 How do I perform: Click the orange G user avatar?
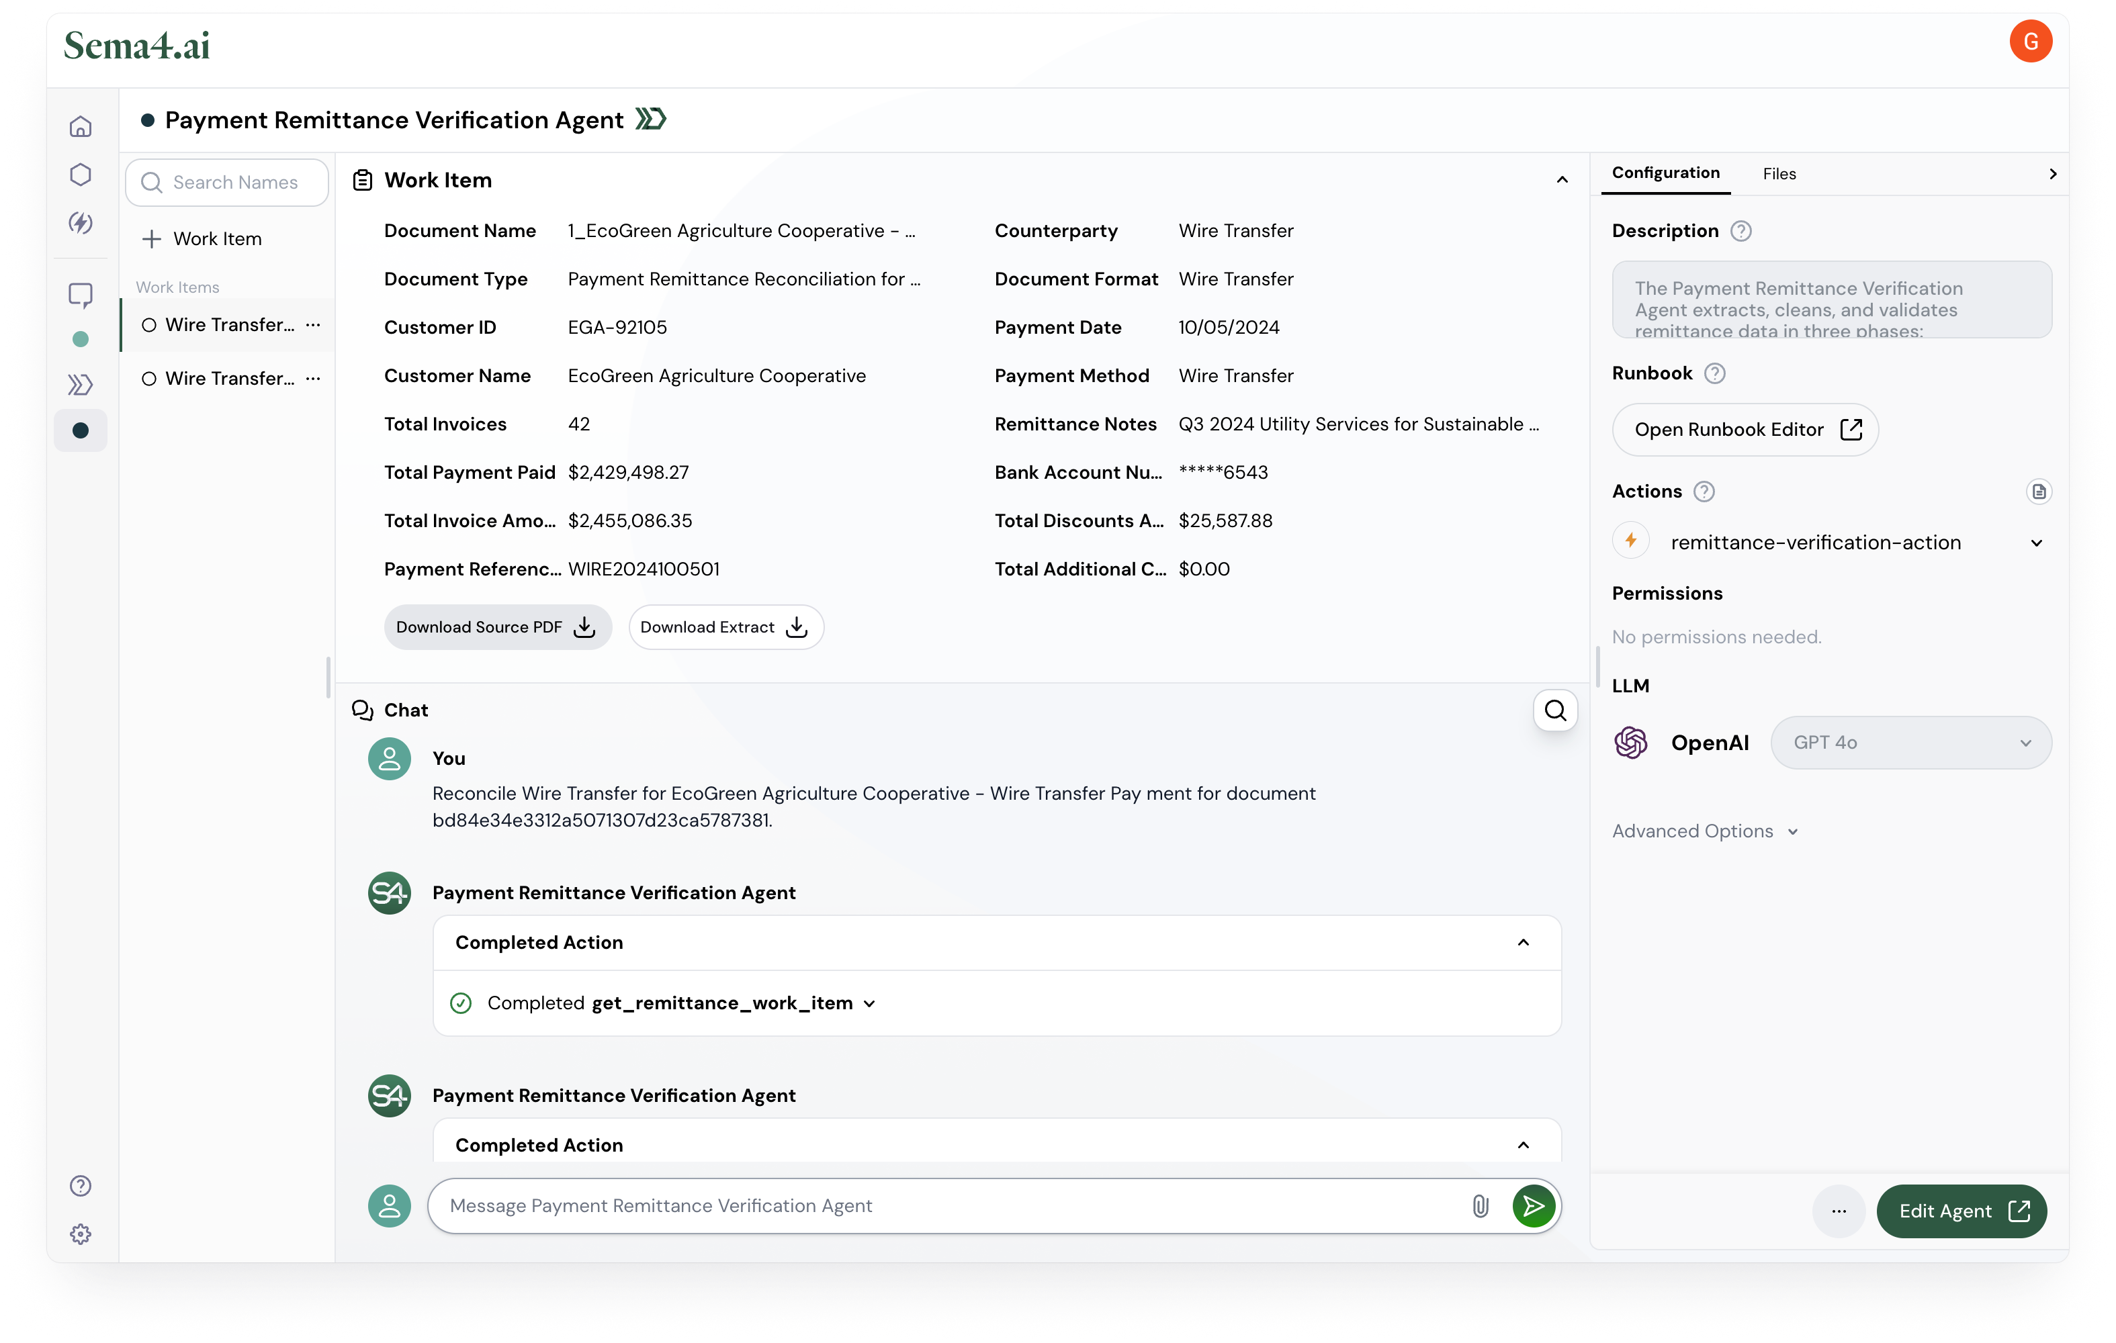point(2030,41)
